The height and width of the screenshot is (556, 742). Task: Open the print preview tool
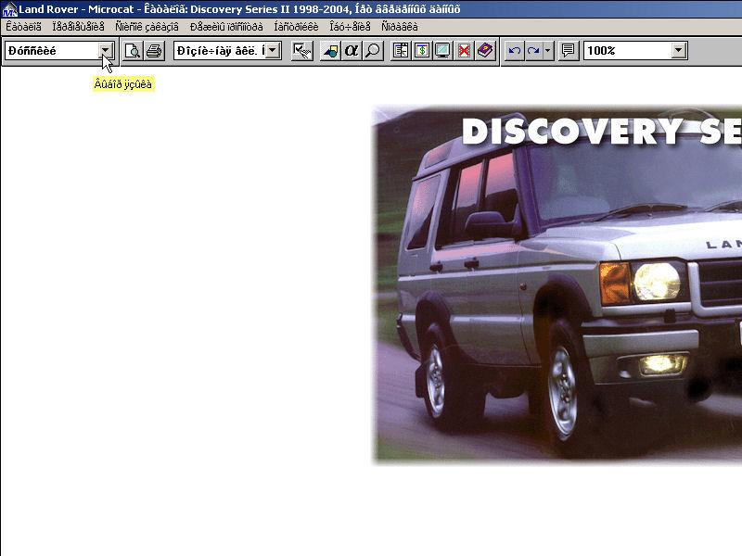[x=133, y=51]
